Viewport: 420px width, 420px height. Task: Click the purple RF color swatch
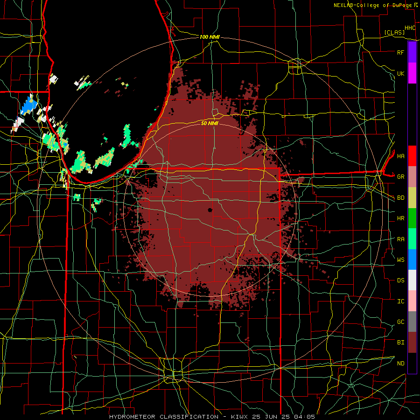412,52
